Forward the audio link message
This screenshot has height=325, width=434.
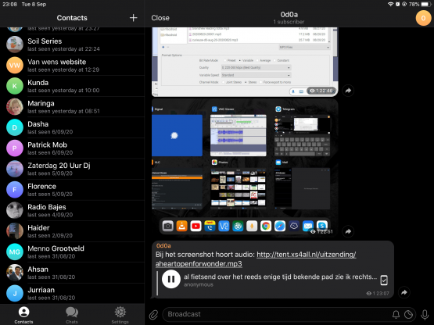(404, 292)
